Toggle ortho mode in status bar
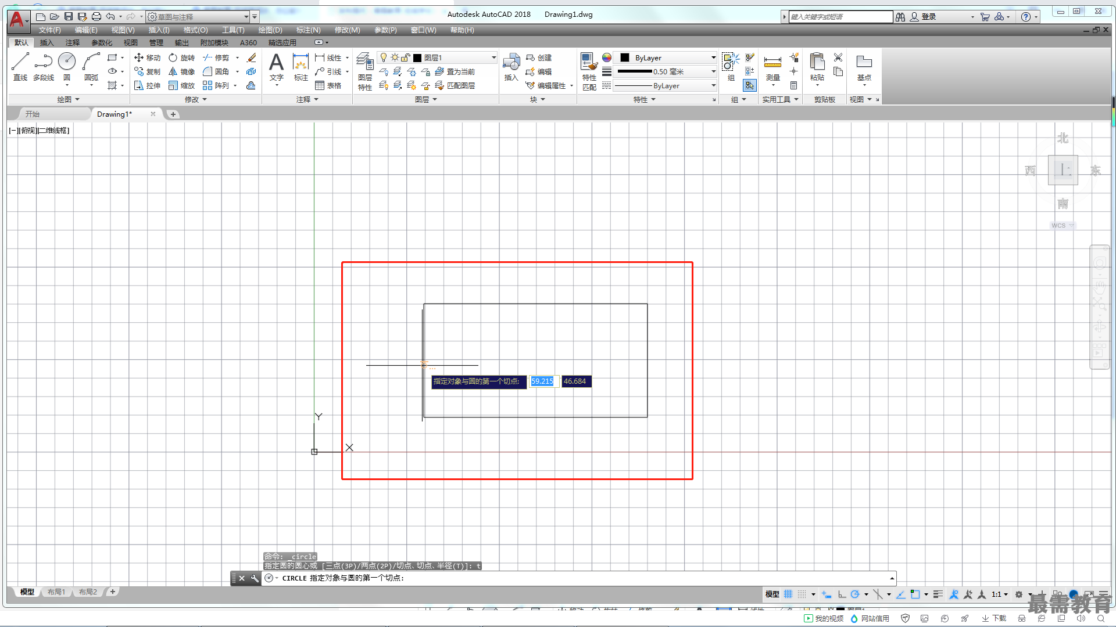The height and width of the screenshot is (627, 1116). (x=842, y=594)
